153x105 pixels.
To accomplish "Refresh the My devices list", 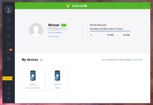I will (x=41, y=60).
